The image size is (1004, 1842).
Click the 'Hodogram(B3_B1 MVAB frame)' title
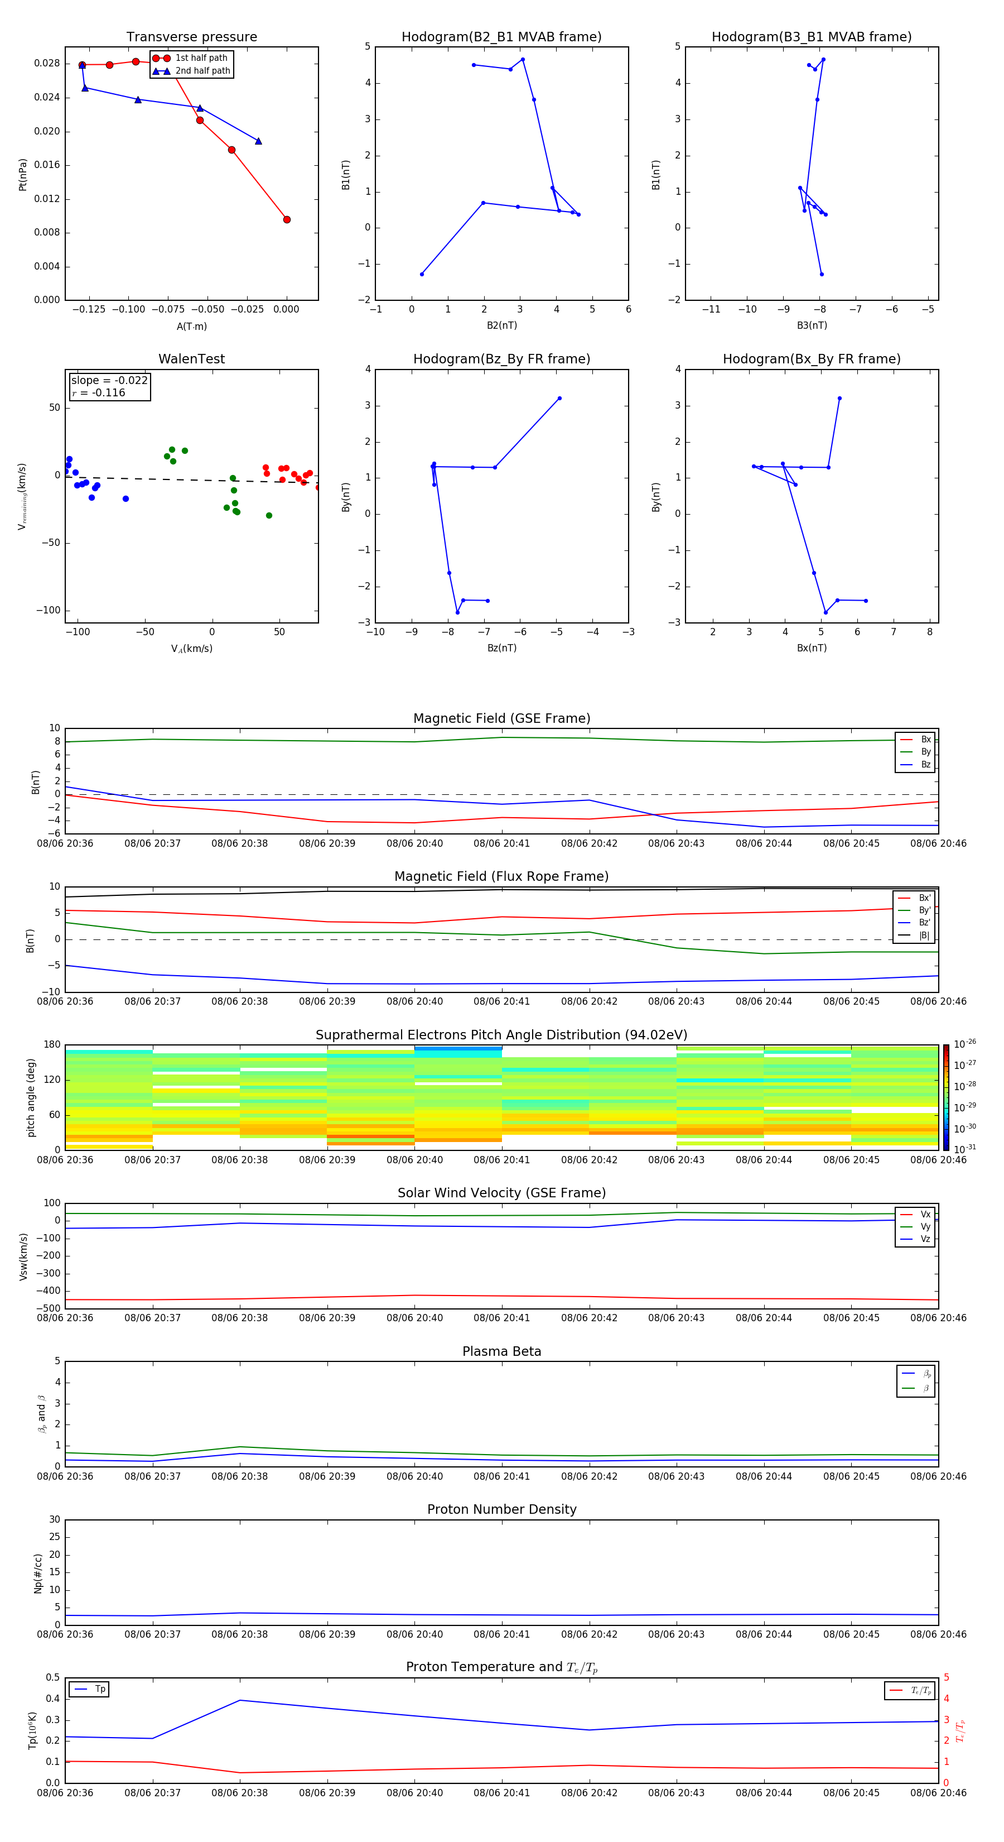pyautogui.click(x=812, y=37)
